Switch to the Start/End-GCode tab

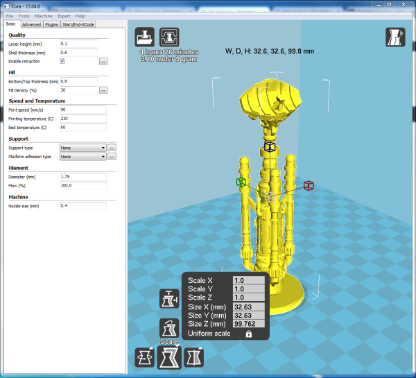pyautogui.click(x=78, y=24)
